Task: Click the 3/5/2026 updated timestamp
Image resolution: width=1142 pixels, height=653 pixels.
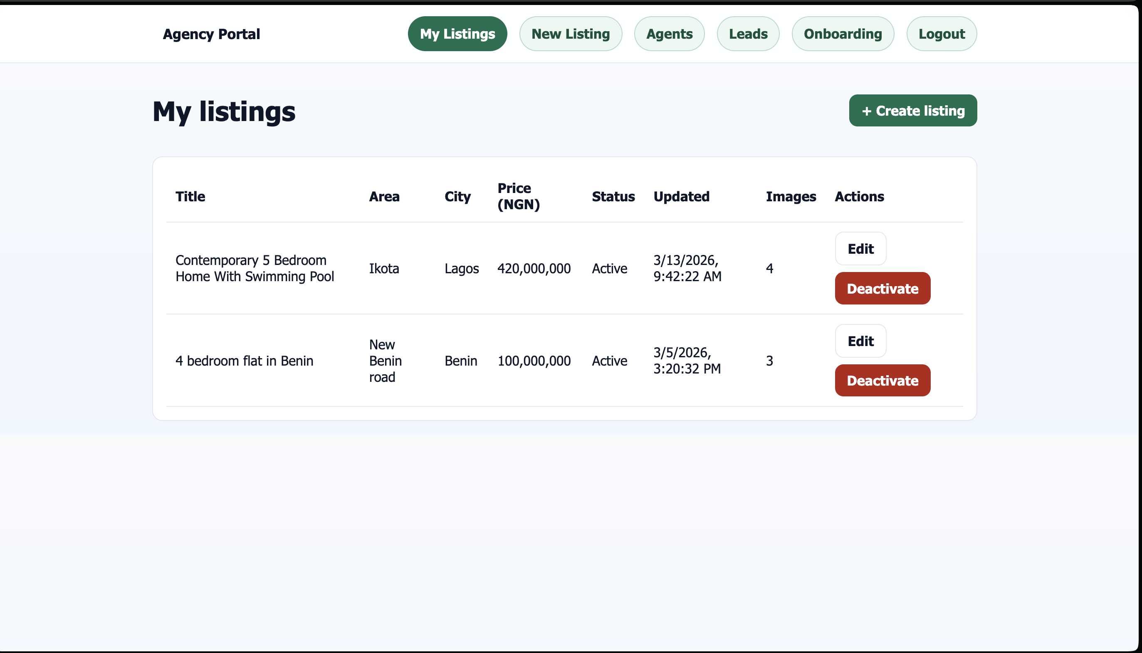Action: click(x=687, y=361)
